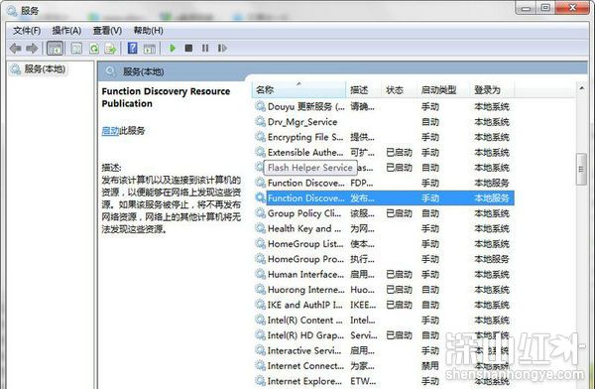
Task: Open the 帮助(H) menu
Action: pyautogui.click(x=149, y=31)
